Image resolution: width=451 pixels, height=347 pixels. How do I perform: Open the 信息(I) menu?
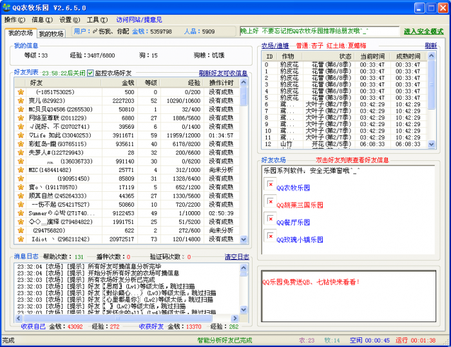pos(42,20)
